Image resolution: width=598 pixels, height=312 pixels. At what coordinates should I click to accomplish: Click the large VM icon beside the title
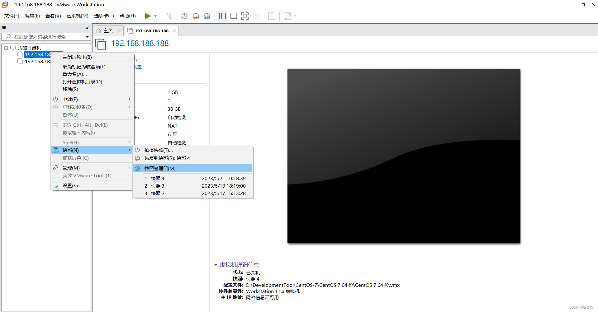point(101,44)
